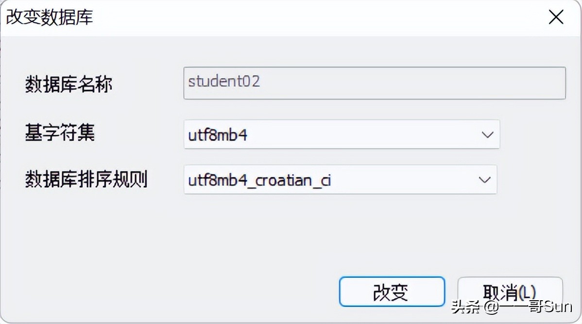Image resolution: width=582 pixels, height=324 pixels.
Task: Click the 改变 button to apply
Action: pyautogui.click(x=392, y=292)
